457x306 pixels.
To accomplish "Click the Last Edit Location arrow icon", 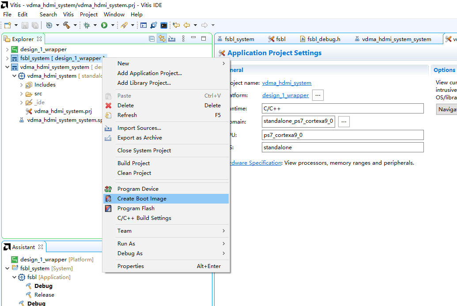I will pyautogui.click(x=176, y=25).
